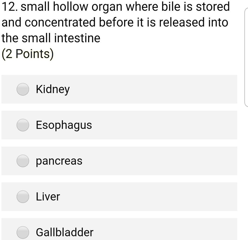Click the Kidney option label
The width and height of the screenshot is (248, 240).
(x=52, y=89)
